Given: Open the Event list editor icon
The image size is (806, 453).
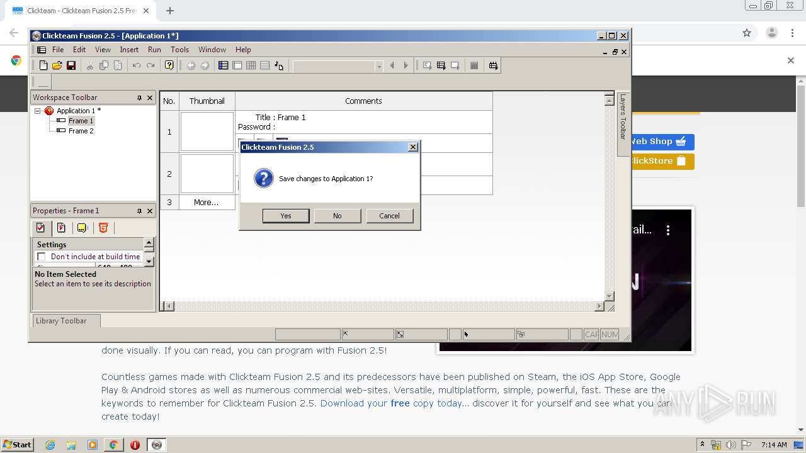Looking at the screenshot, I should tap(264, 65).
